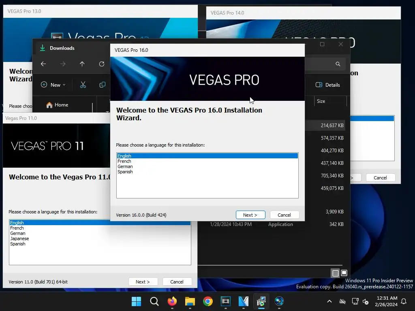Click the 1/28/2024 10:43 PM date cell
The width and height of the screenshot is (415, 311).
point(231,224)
